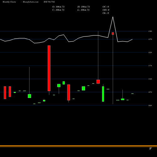Click the 'OL: 0' readout
Viewport: 157px width, 157px height.
106,13
